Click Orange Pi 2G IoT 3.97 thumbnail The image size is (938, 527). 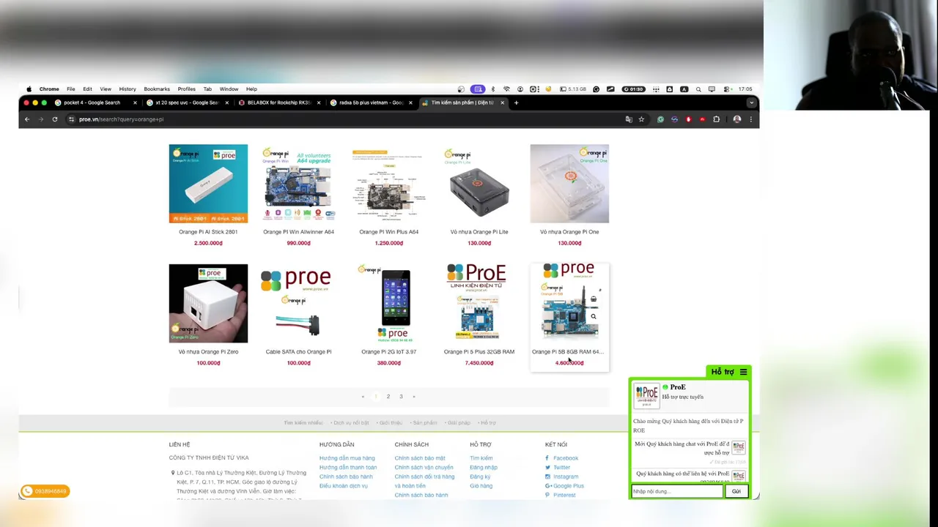tap(388, 303)
